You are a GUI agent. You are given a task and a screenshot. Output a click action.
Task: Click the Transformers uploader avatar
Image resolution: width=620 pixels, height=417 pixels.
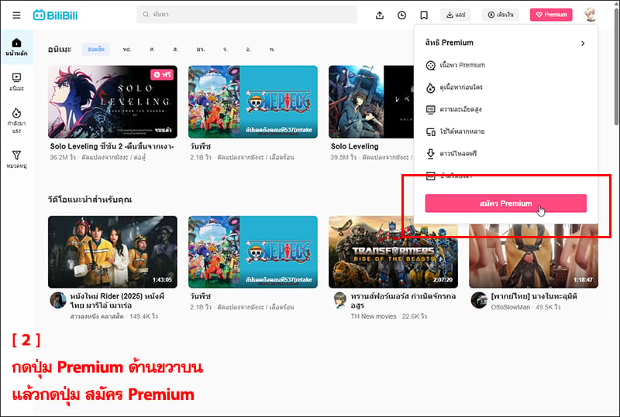339,300
